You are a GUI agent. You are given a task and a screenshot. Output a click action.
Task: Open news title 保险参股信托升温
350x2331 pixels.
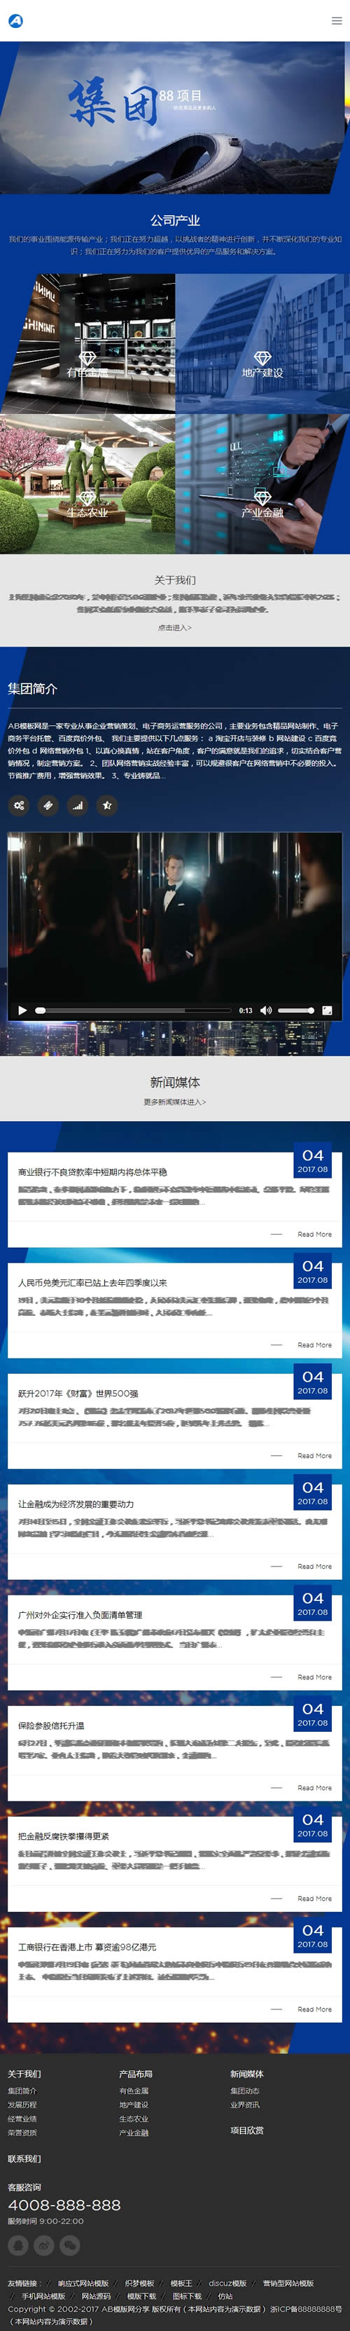[52, 1726]
